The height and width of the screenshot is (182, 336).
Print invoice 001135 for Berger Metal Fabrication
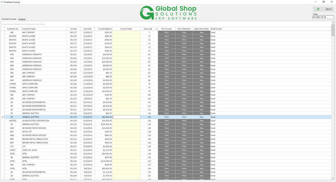[x=166, y=139]
